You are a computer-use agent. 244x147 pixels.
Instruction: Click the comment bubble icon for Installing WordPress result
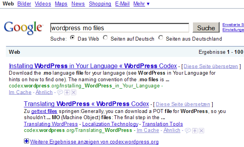pyautogui.click(x=60, y=92)
